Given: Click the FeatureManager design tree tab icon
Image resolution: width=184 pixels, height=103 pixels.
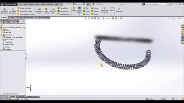Looking at the screenshot, I should point(2,22).
